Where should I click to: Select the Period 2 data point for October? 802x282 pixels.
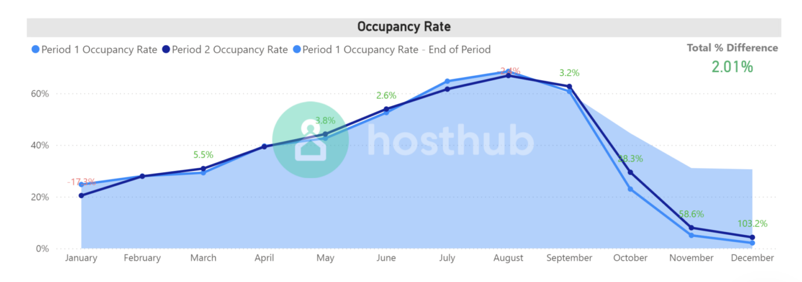click(x=630, y=172)
